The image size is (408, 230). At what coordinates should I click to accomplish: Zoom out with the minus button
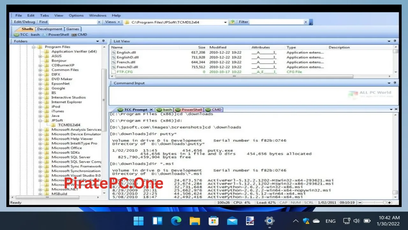pyautogui.click(x=360, y=203)
